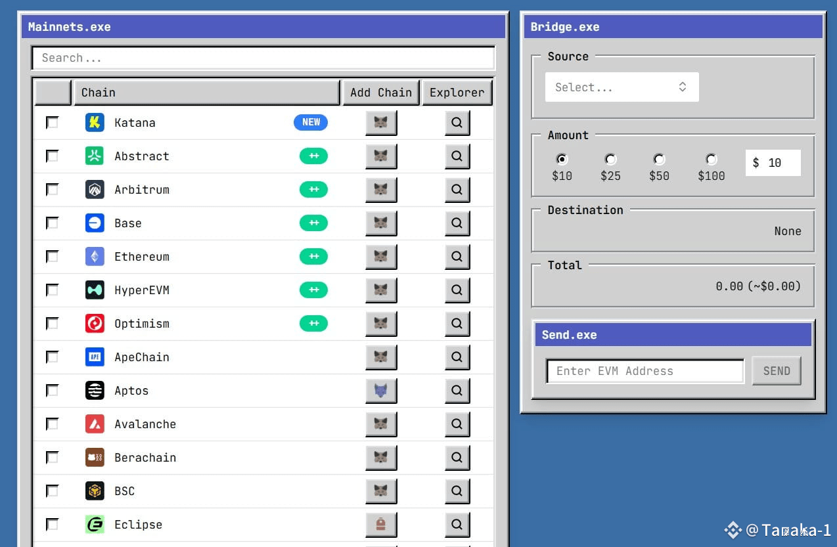837x547 pixels.
Task: Select the $100 amount radio button
Action: pyautogui.click(x=711, y=160)
